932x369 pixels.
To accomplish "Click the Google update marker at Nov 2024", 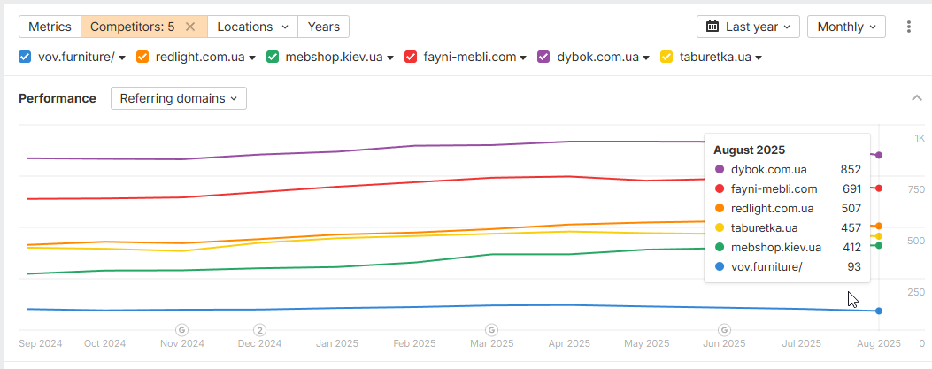I will [x=181, y=330].
